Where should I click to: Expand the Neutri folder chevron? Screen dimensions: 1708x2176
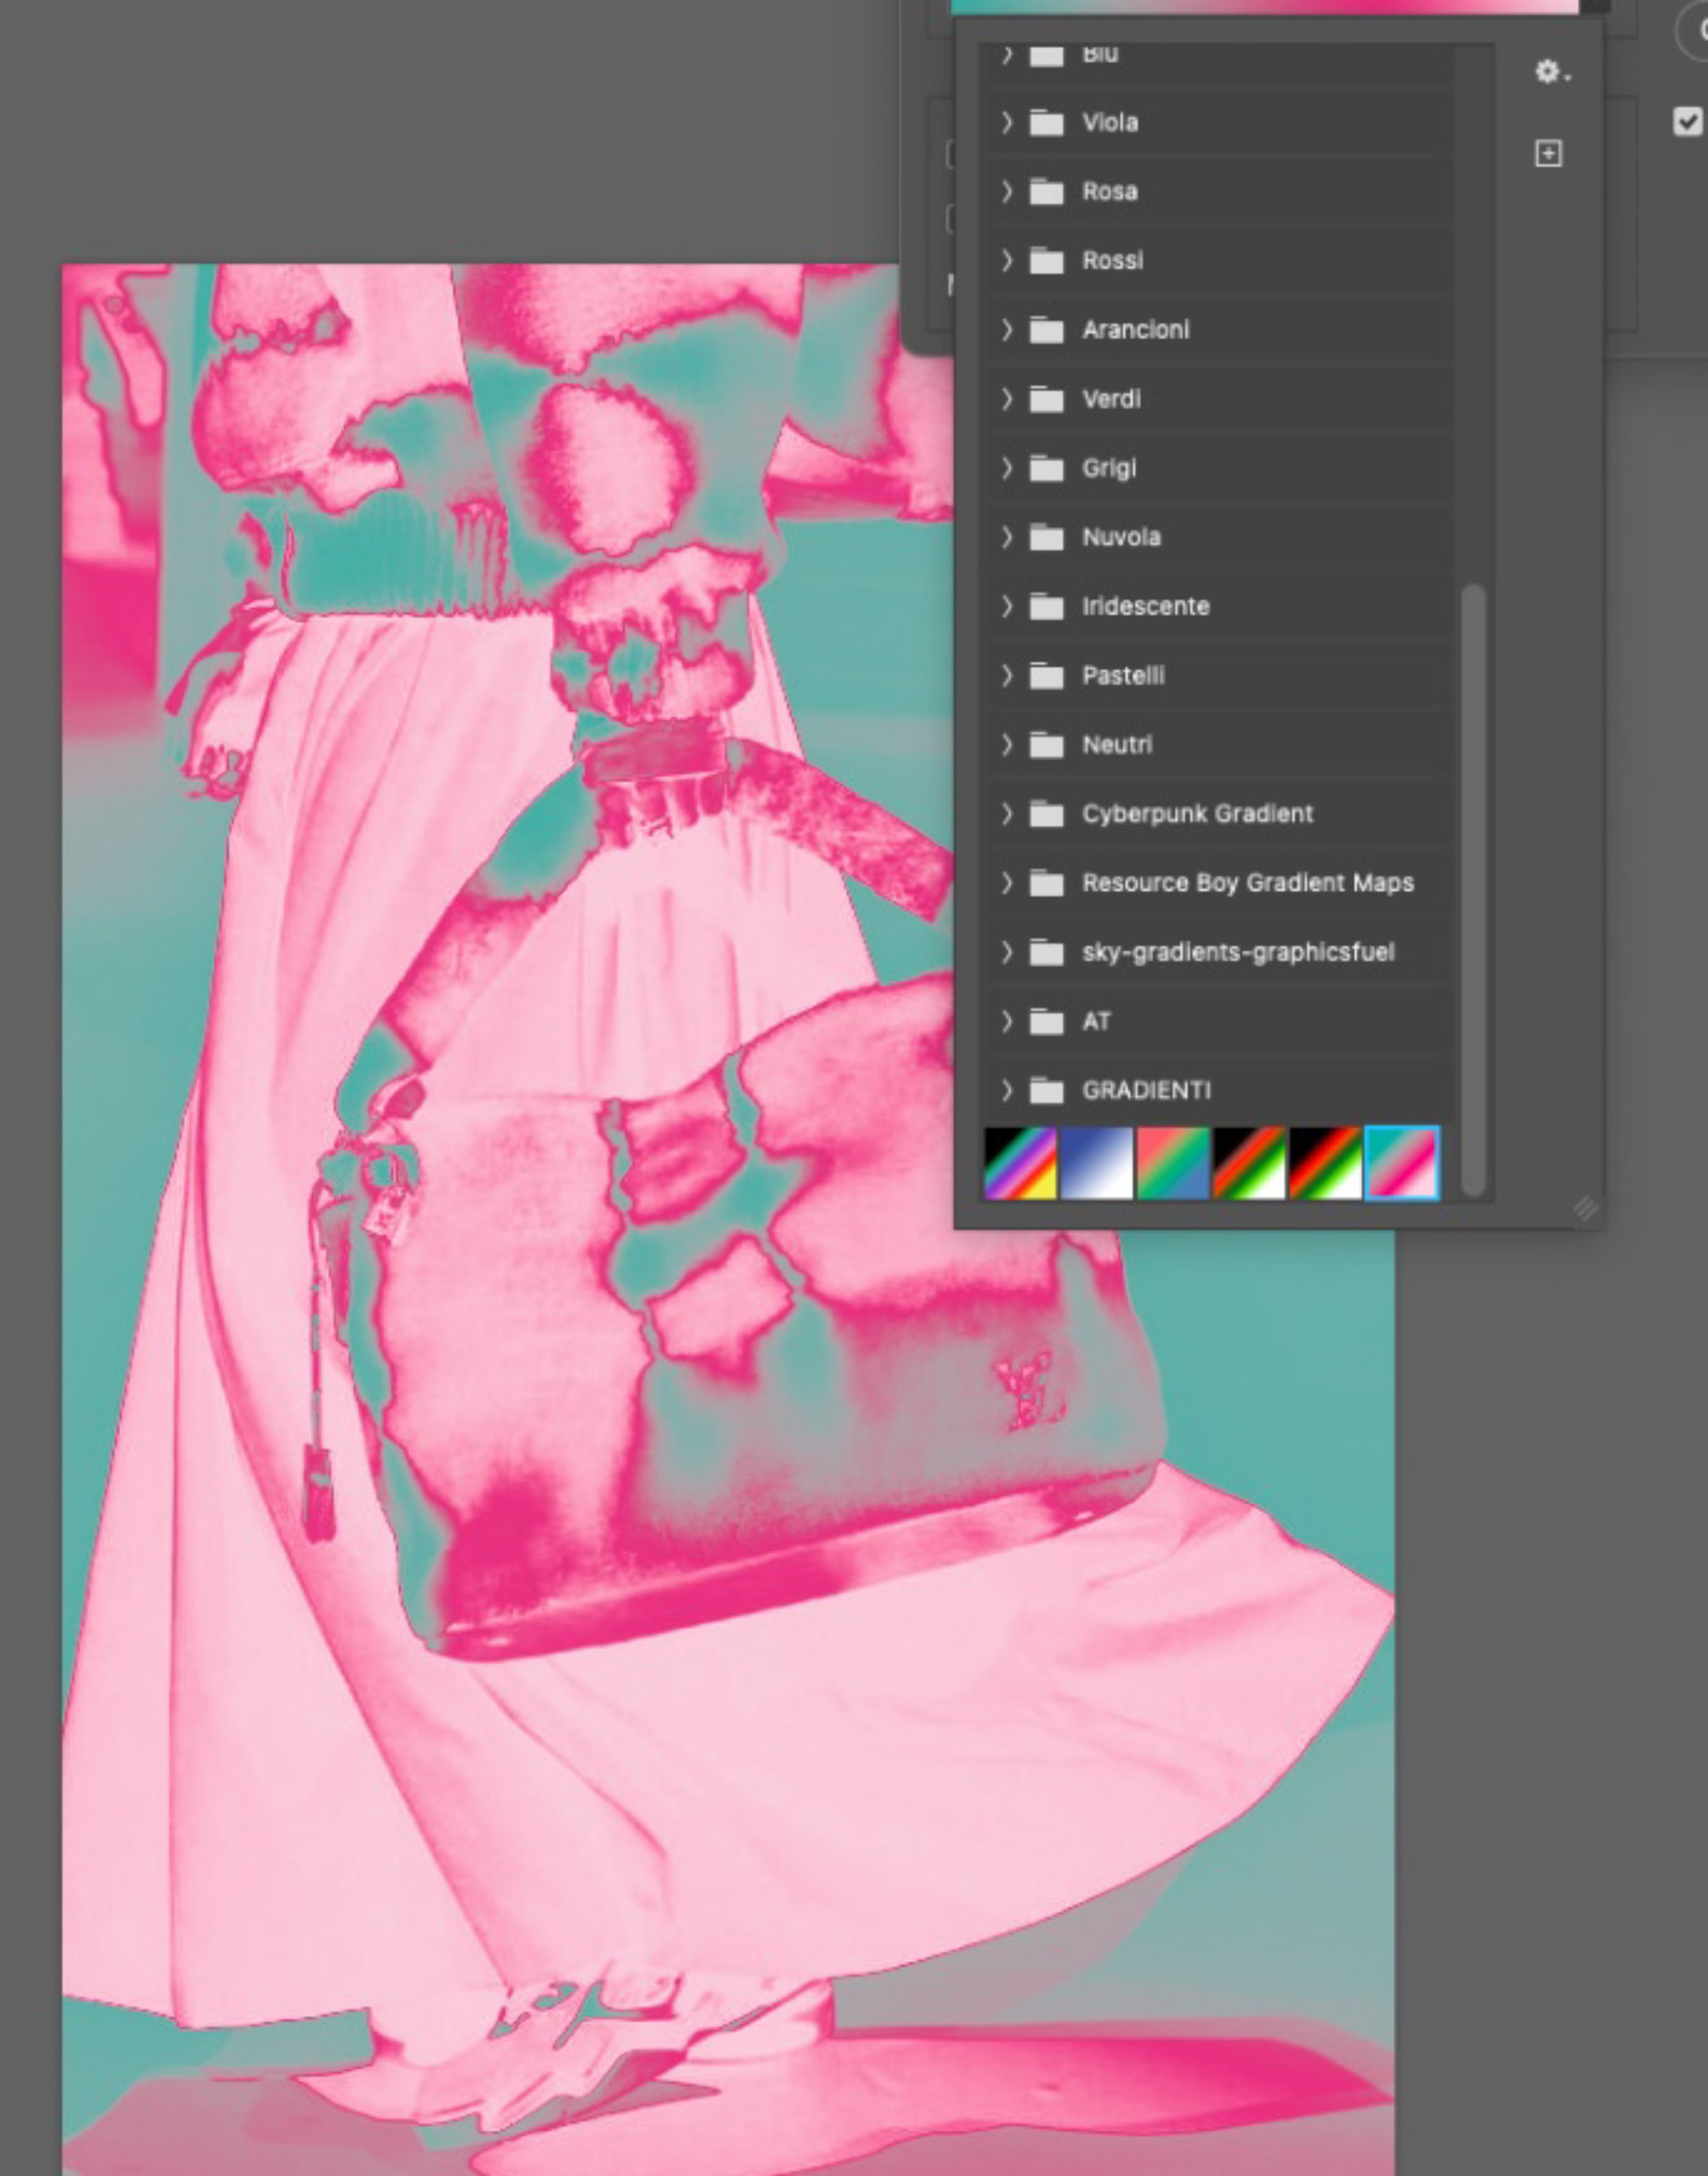tap(1007, 744)
